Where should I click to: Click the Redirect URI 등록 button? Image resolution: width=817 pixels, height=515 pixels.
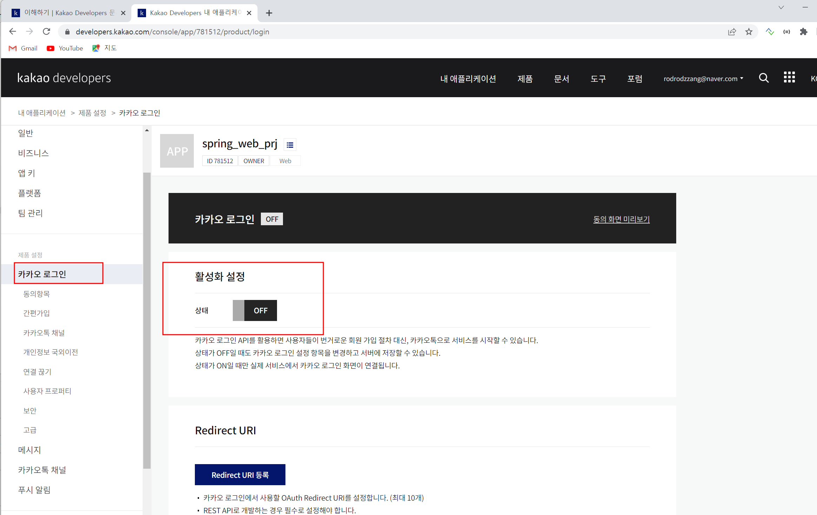click(240, 475)
